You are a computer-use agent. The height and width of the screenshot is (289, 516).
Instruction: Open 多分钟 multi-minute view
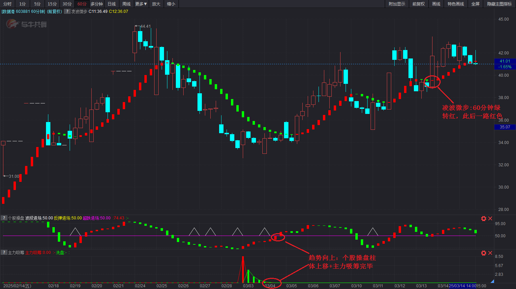pyautogui.click(x=97, y=4)
